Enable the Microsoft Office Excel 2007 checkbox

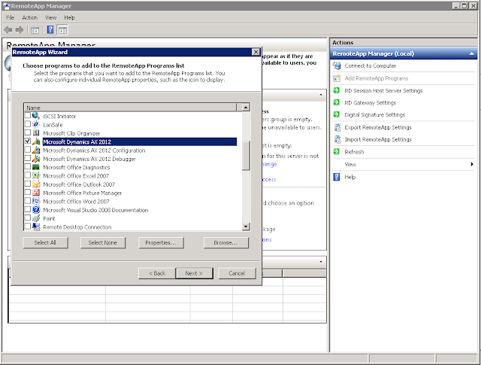pyautogui.click(x=28, y=175)
